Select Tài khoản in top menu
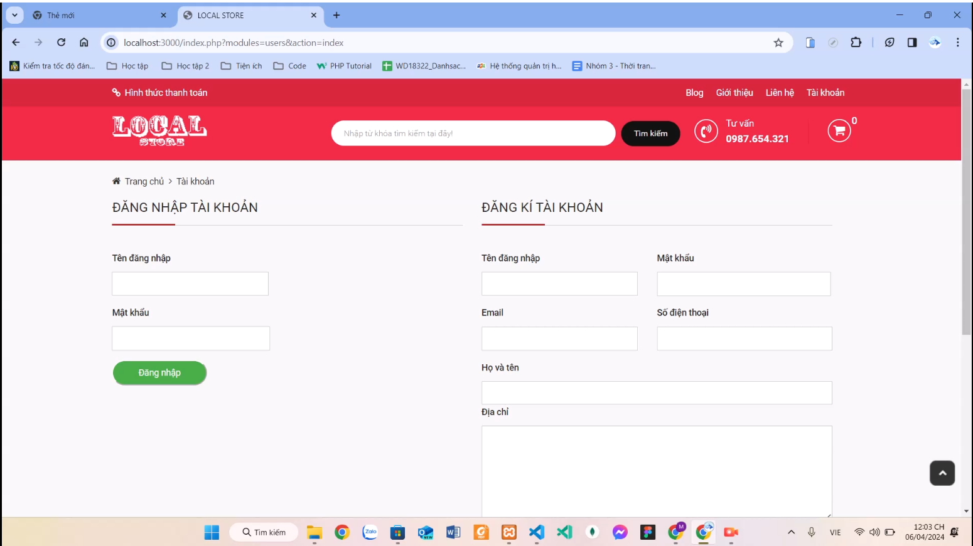This screenshot has height=546, width=973. 825,93
